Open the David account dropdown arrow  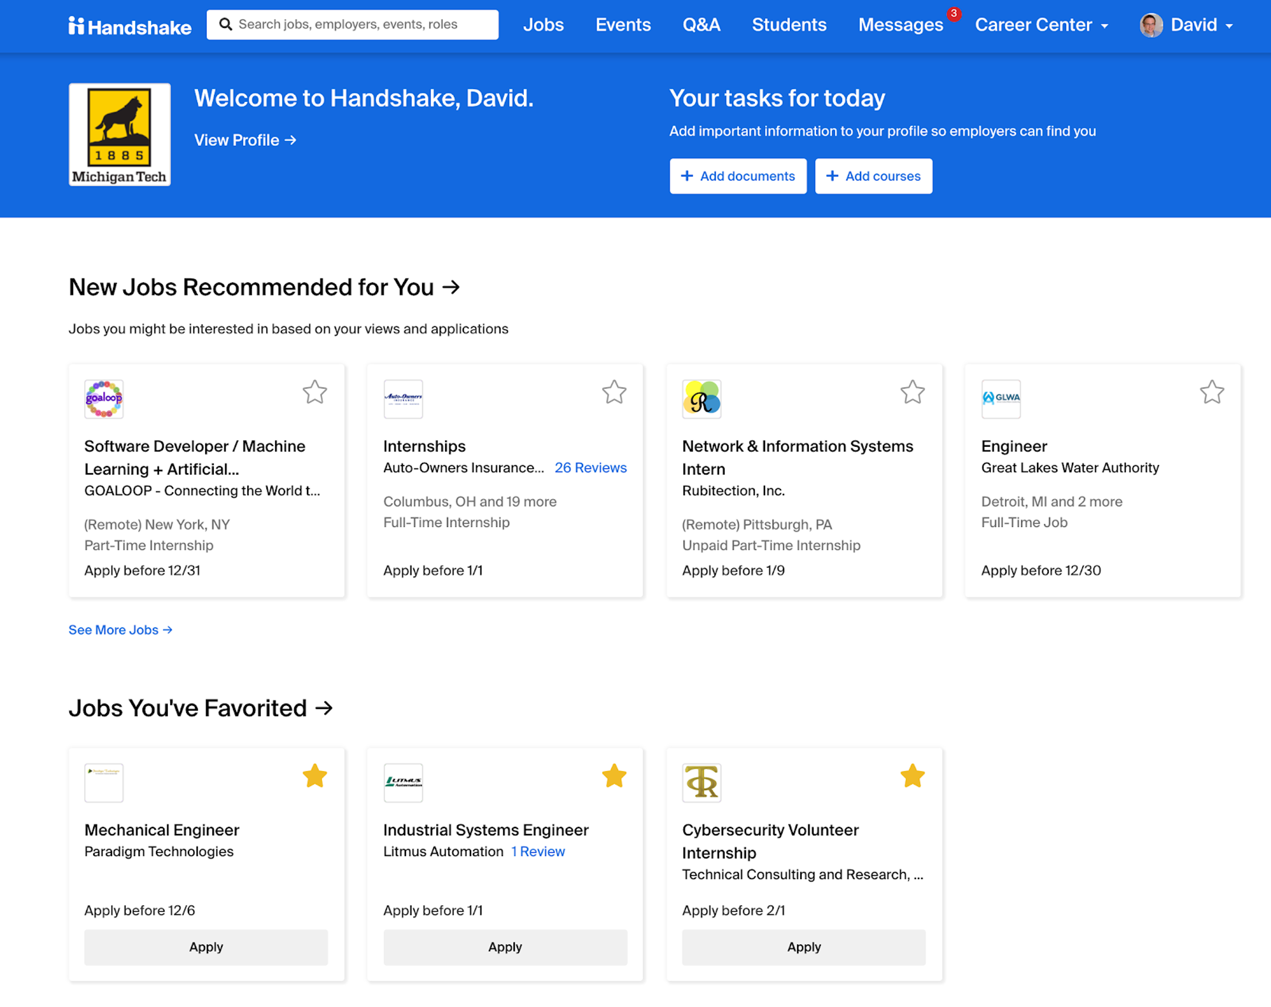click(1229, 26)
